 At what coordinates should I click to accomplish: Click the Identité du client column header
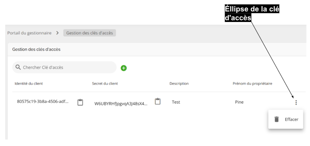29,84
